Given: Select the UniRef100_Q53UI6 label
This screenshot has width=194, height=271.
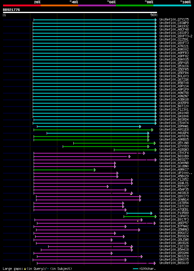Looking at the screenshot, I should coord(174,66).
